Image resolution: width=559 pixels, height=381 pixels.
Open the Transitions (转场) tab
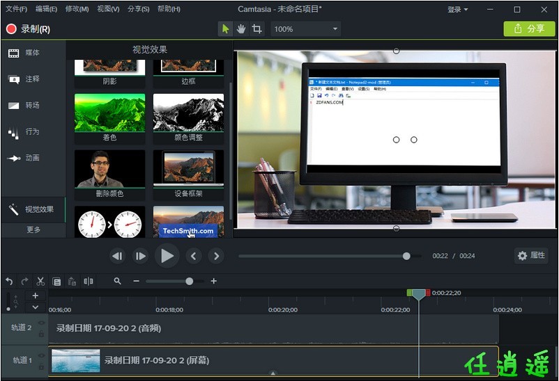click(x=33, y=105)
